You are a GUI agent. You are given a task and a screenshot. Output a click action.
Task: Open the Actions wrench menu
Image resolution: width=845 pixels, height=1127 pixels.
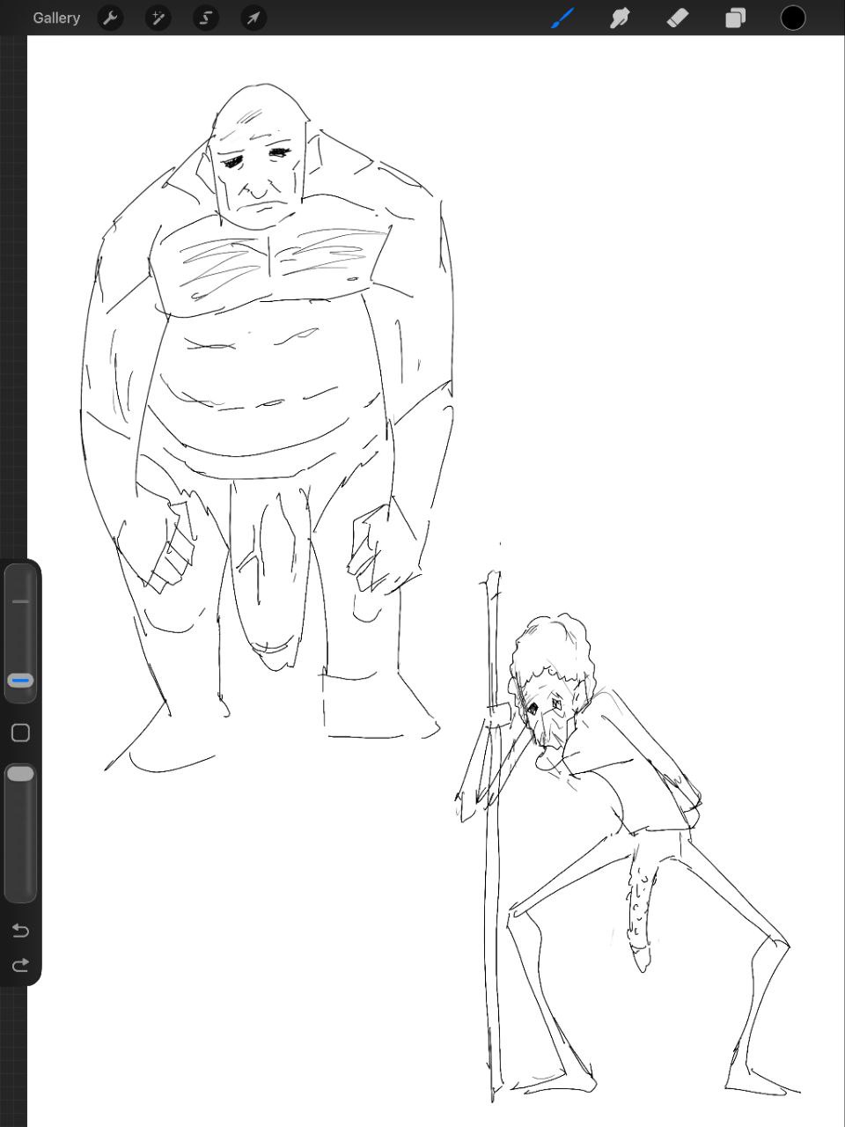click(x=110, y=18)
